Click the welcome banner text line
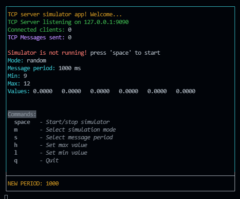The width and height of the screenshot is (240, 199). (65, 14)
